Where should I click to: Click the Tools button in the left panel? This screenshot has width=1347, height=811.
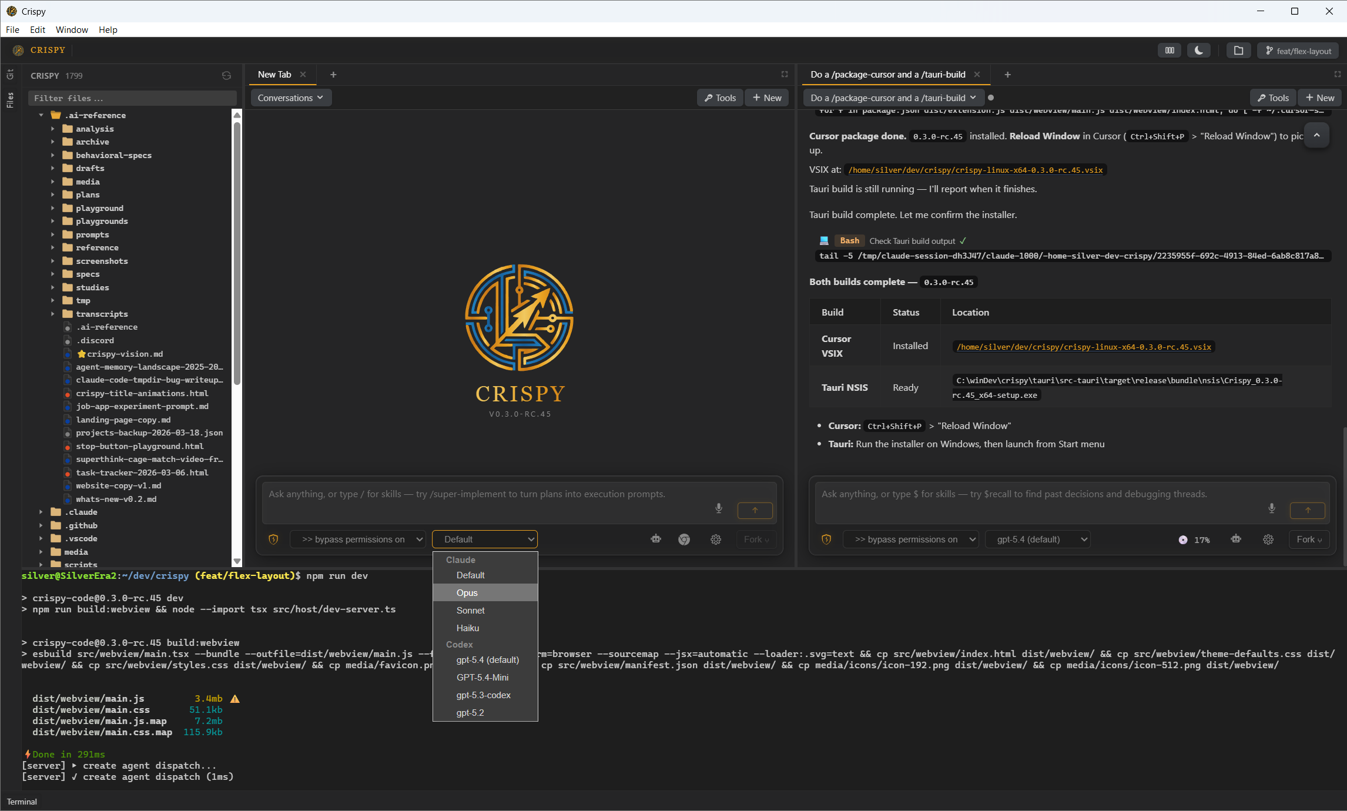tap(720, 98)
